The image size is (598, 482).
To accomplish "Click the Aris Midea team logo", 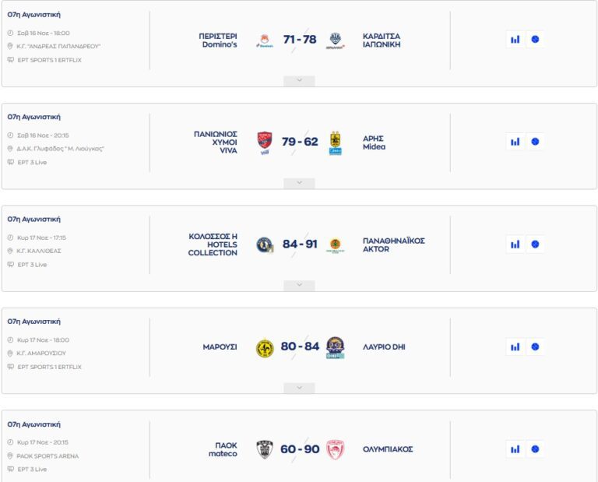I will (x=335, y=142).
